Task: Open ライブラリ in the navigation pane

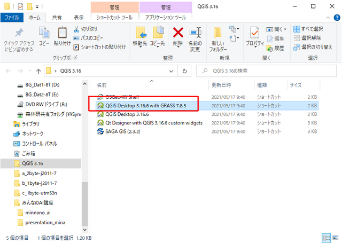Action: 26,124
